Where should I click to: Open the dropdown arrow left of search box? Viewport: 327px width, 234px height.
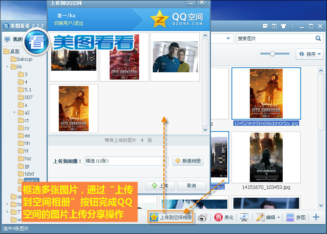click(228, 38)
